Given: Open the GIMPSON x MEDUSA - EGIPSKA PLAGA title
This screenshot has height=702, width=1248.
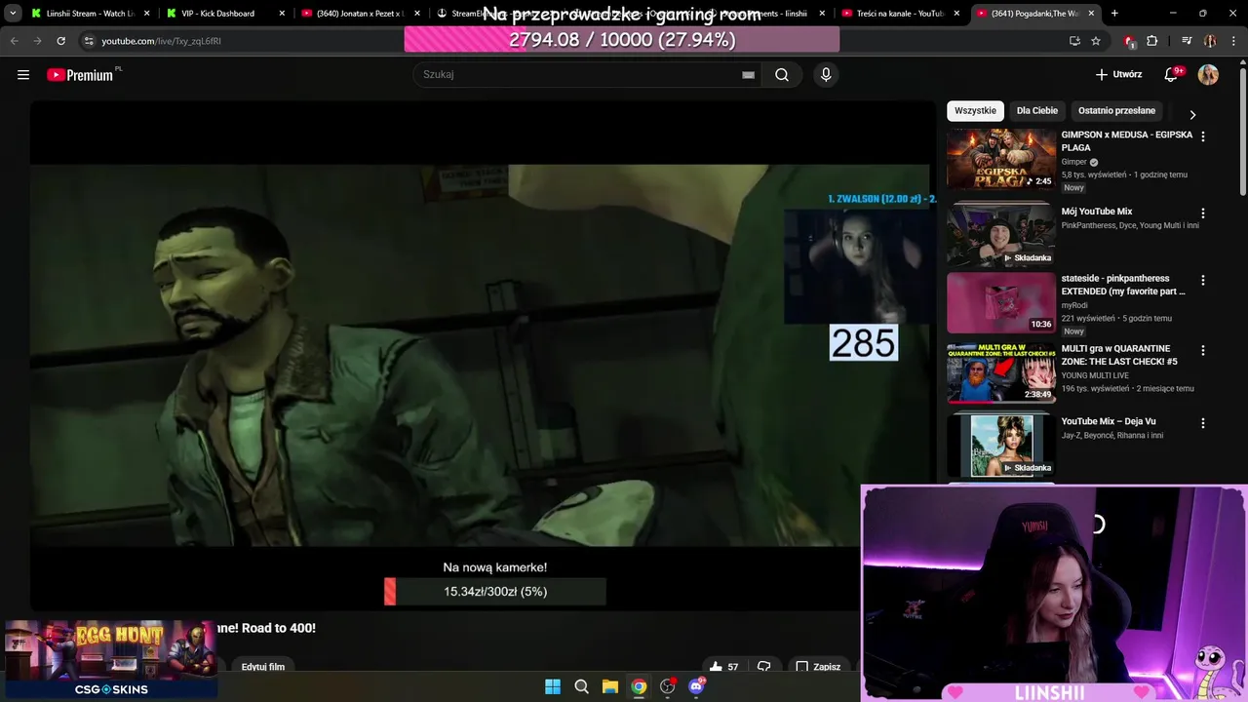Looking at the screenshot, I should (1126, 141).
